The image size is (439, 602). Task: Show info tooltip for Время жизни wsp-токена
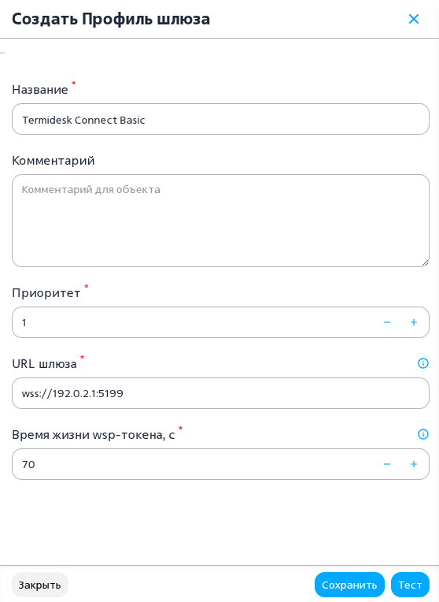point(423,434)
